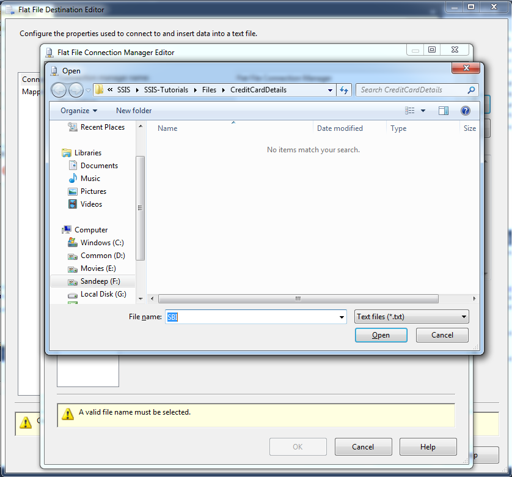Click the search magnifier icon

471,90
